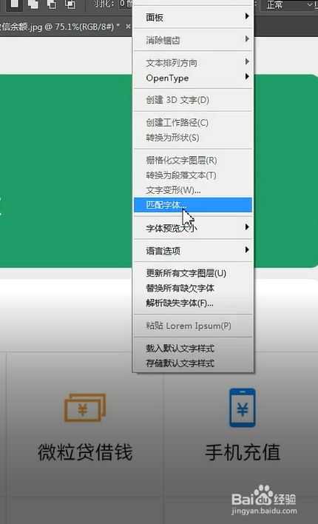Image resolution: width=318 pixels, height=524 pixels.
Task: Open 解析缺失字体(F)... menu item
Action: (193, 303)
